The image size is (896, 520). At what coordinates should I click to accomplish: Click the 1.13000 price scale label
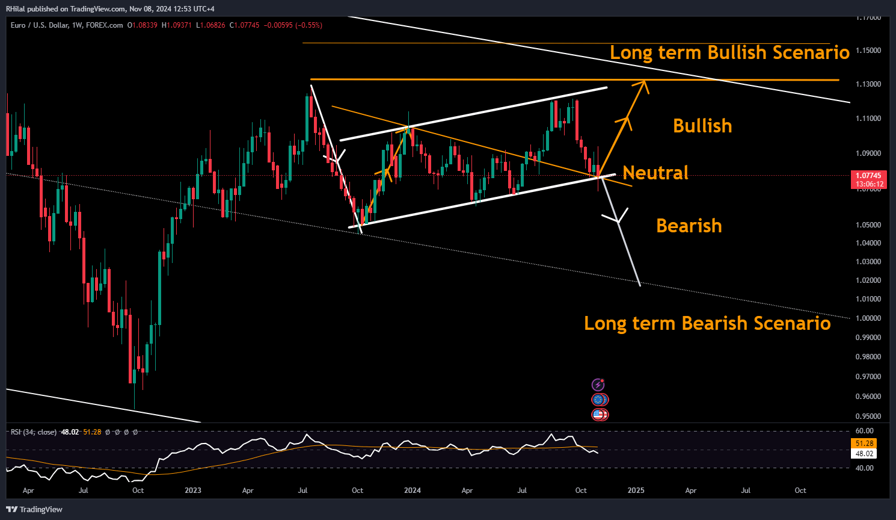click(868, 84)
